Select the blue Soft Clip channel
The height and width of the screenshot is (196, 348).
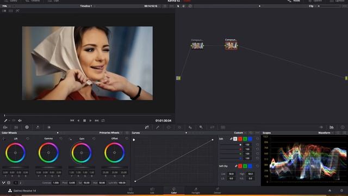(250, 166)
